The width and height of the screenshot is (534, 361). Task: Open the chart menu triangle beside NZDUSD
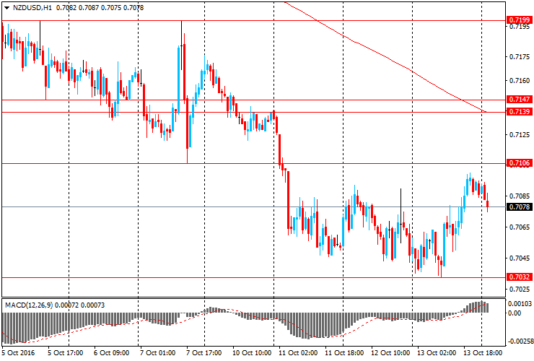pyautogui.click(x=6, y=8)
